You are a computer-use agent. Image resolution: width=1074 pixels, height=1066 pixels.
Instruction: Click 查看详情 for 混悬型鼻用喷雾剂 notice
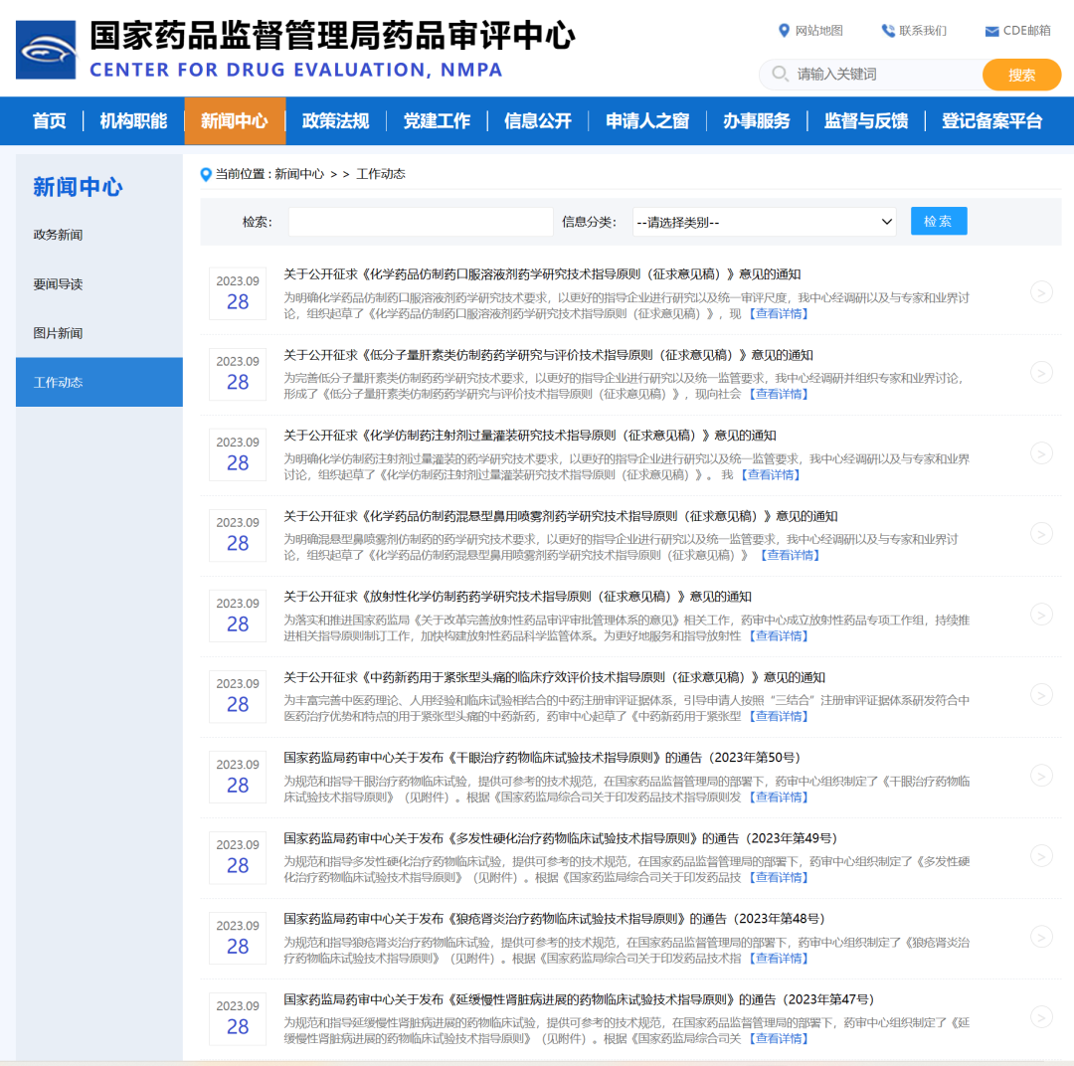click(790, 555)
